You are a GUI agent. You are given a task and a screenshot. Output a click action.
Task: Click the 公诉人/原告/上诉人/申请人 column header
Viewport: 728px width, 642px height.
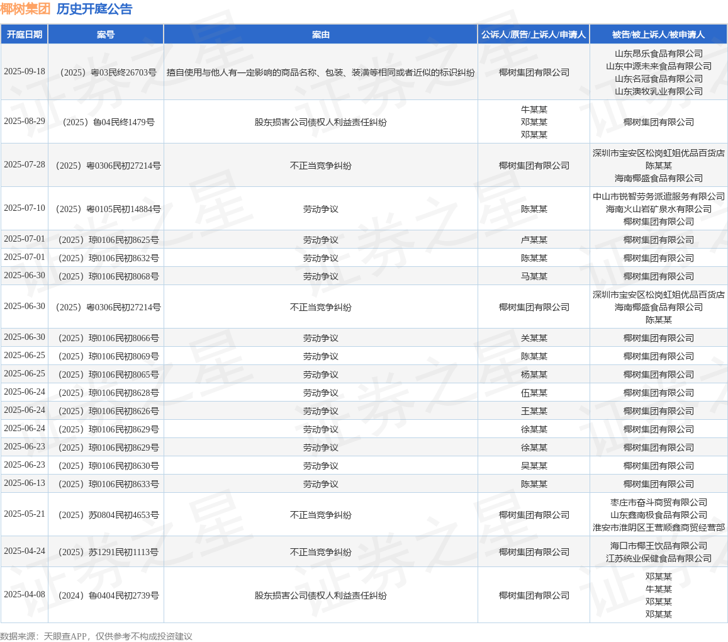pyautogui.click(x=534, y=35)
